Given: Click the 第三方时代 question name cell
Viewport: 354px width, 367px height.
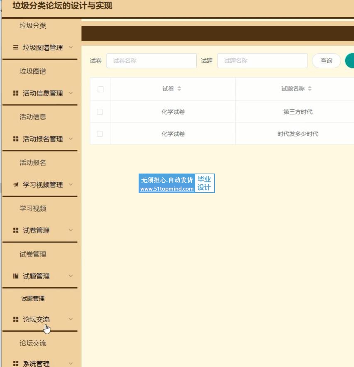Looking at the screenshot, I should pyautogui.click(x=298, y=112).
